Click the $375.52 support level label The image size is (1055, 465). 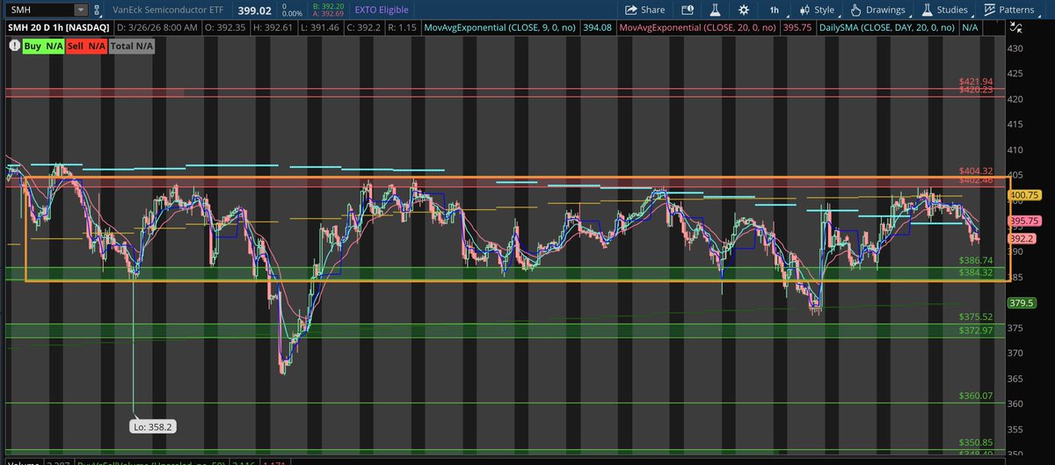[x=975, y=316]
